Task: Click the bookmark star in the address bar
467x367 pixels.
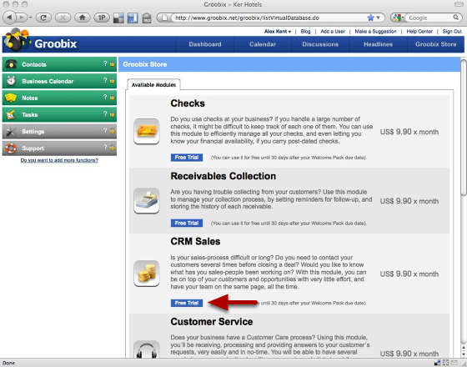Action: [370, 18]
